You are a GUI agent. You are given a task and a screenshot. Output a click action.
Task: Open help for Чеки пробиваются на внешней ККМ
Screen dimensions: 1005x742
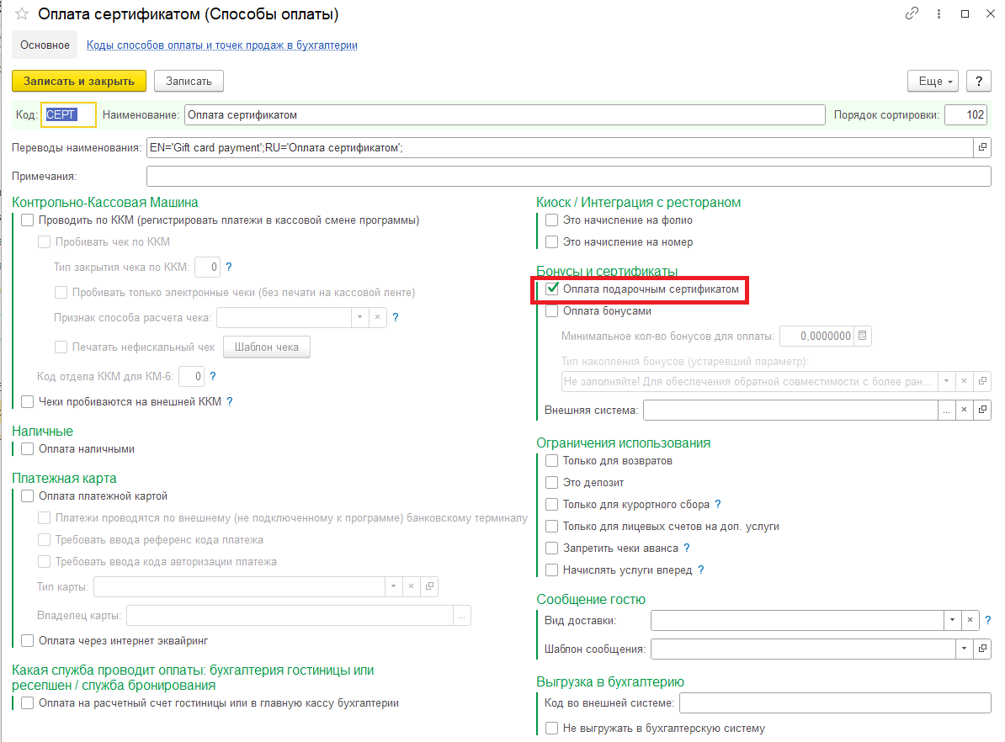point(230,402)
